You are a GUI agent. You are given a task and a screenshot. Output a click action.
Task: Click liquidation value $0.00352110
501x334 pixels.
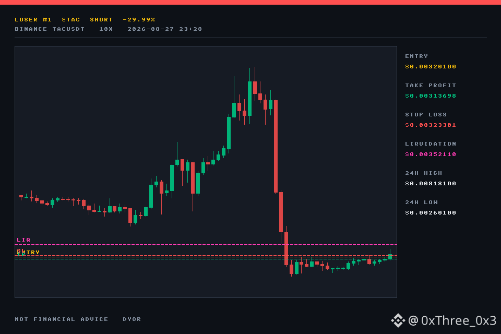[431, 154]
